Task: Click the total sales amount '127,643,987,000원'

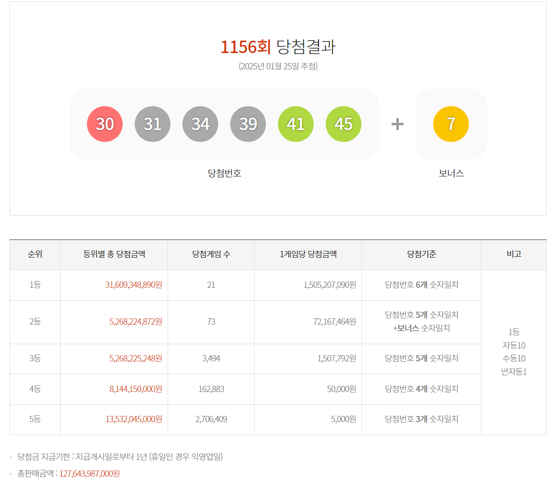Action: [90, 474]
